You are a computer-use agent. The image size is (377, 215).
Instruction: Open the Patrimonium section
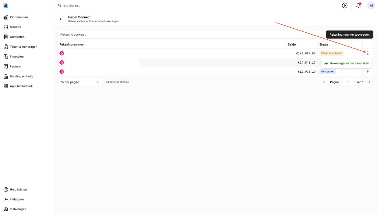tap(19, 17)
